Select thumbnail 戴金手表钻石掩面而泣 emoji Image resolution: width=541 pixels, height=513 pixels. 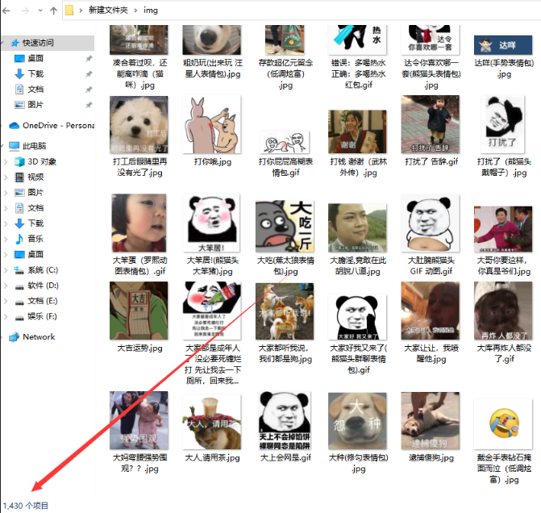point(503,424)
